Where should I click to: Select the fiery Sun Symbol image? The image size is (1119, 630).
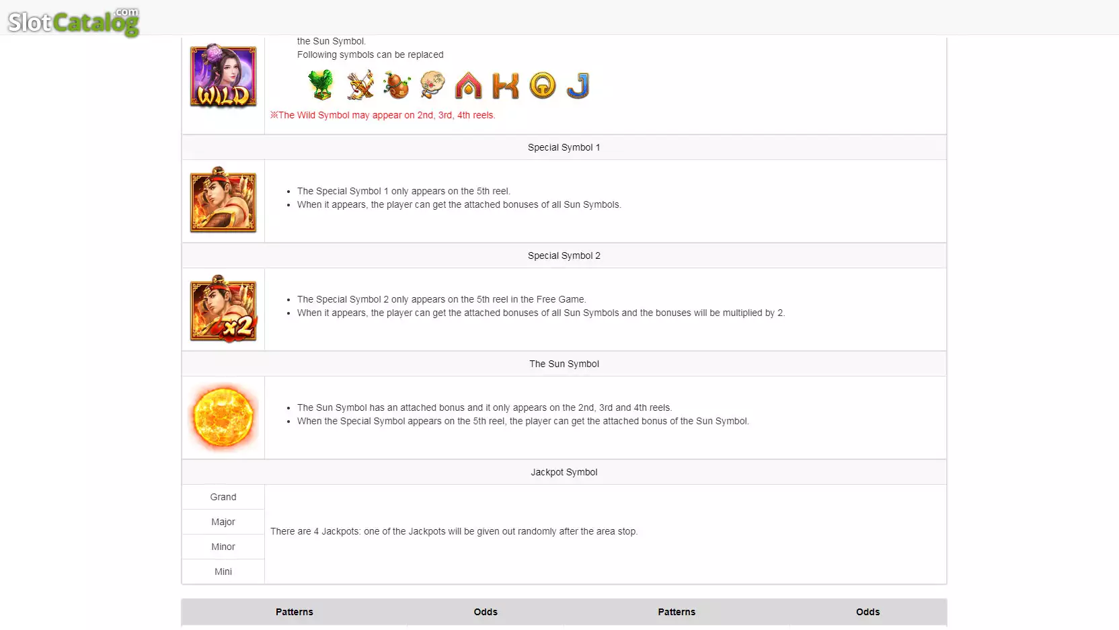coord(223,418)
